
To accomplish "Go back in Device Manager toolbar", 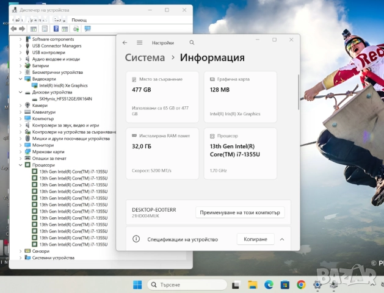I will coord(13,29).
